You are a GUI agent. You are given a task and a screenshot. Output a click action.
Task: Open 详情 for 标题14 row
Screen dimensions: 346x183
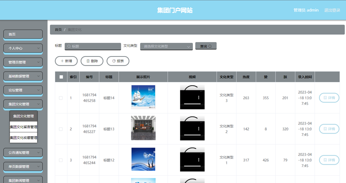click(329, 98)
